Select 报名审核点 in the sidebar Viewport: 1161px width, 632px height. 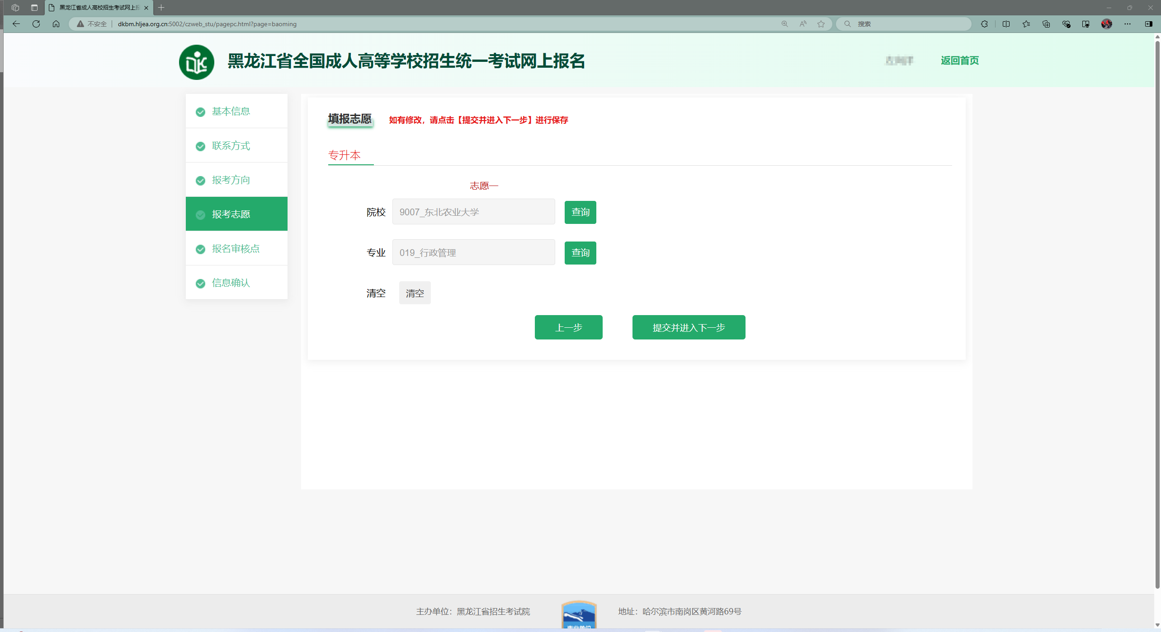tap(236, 248)
